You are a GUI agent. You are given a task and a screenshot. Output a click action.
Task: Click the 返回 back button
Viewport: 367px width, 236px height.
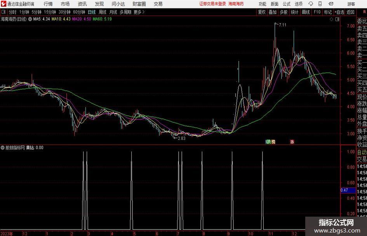click(350, 12)
